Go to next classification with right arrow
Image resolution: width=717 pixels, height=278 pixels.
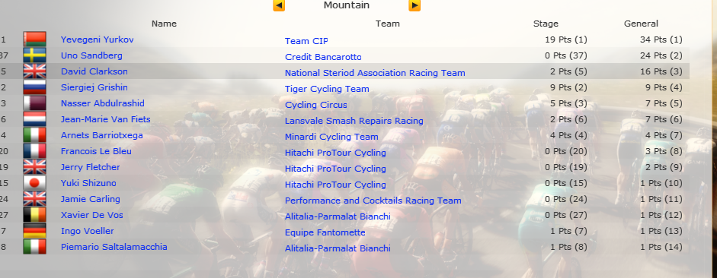pos(415,5)
